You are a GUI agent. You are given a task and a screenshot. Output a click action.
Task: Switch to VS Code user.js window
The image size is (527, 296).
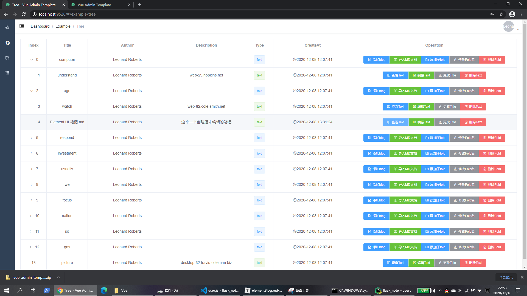tap(220, 291)
